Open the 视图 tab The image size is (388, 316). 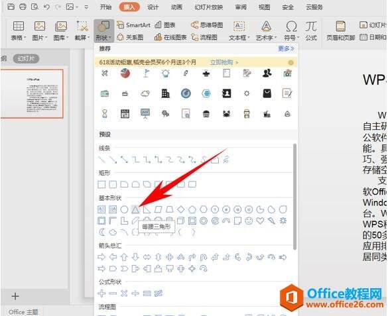coord(264,7)
